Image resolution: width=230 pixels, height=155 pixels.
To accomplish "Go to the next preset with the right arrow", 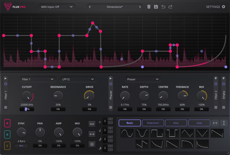I will pyautogui.click(x=140, y=7).
